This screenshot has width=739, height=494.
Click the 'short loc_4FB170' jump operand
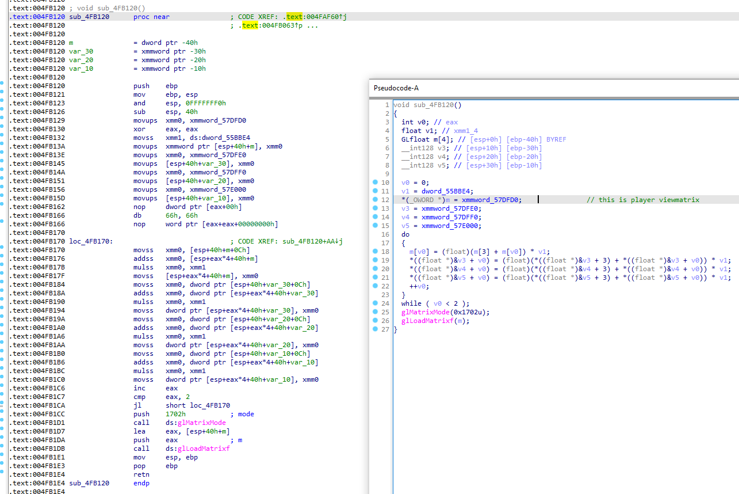198,405
